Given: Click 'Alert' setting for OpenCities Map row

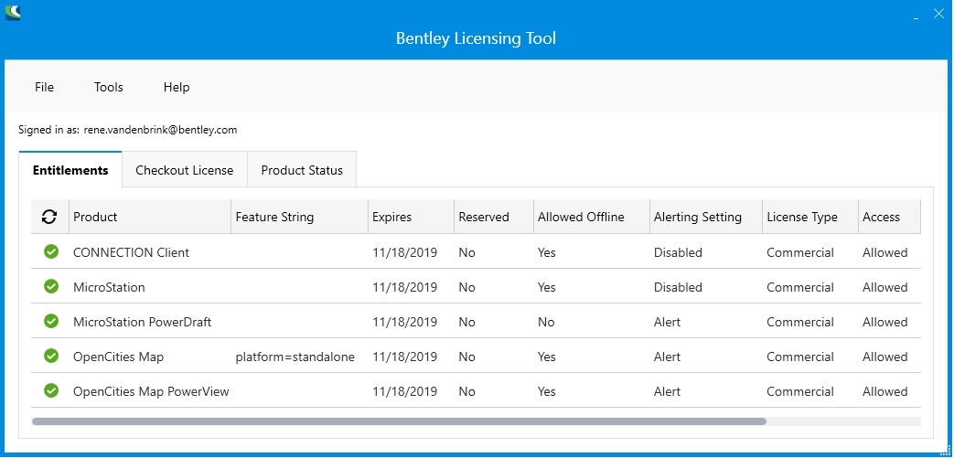Looking at the screenshot, I should [668, 357].
